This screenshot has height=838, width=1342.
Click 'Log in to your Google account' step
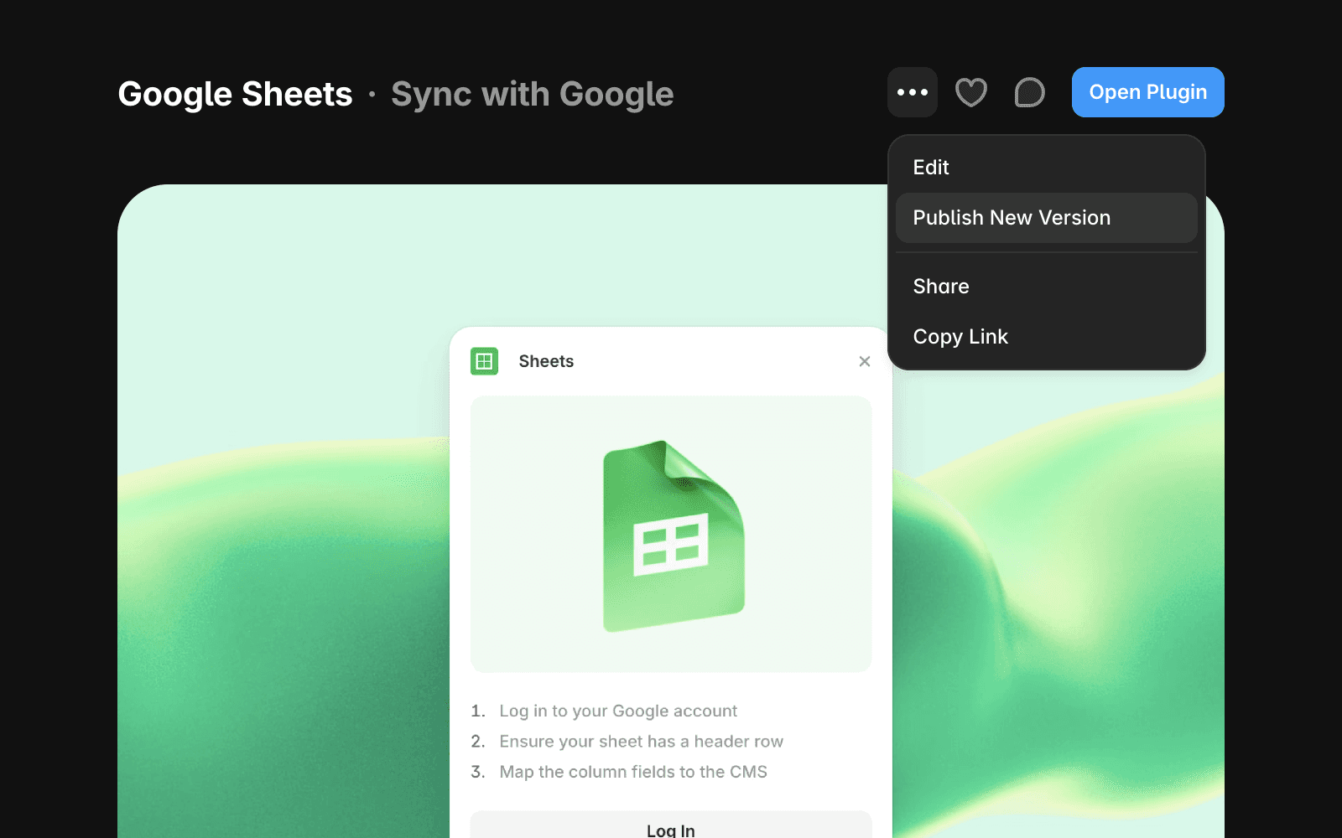(618, 711)
